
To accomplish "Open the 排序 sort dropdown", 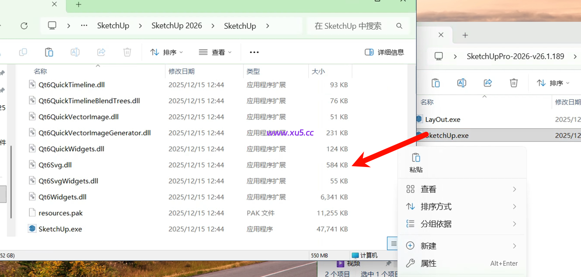I will [166, 52].
